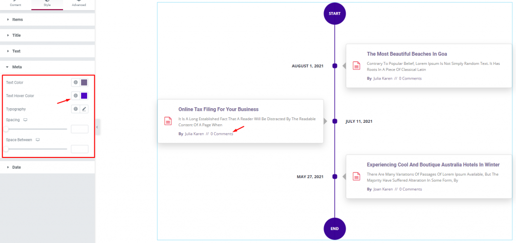Click the Space Between value input field
The width and height of the screenshot is (516, 243).
tap(80, 149)
